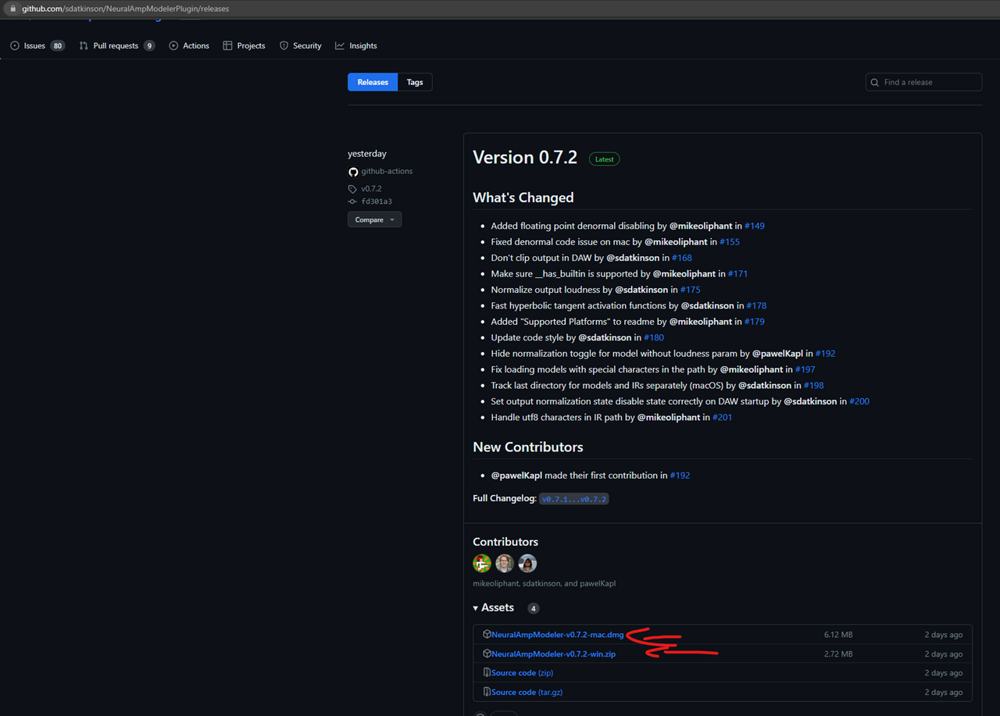
Task: Open pull request #171
Action: (x=737, y=273)
